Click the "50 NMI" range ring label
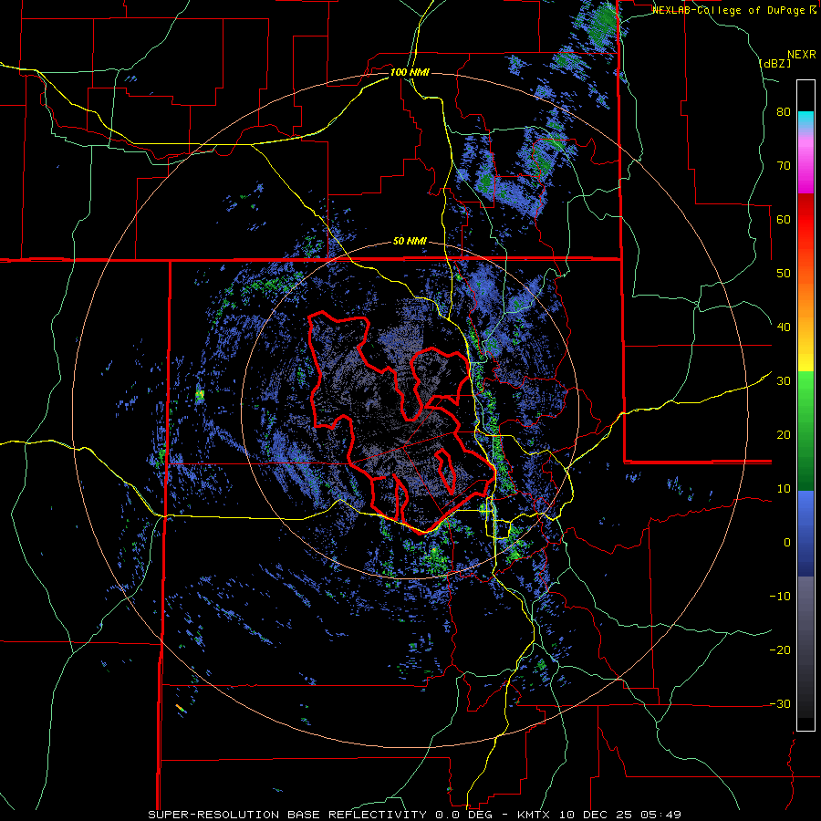 tap(410, 242)
